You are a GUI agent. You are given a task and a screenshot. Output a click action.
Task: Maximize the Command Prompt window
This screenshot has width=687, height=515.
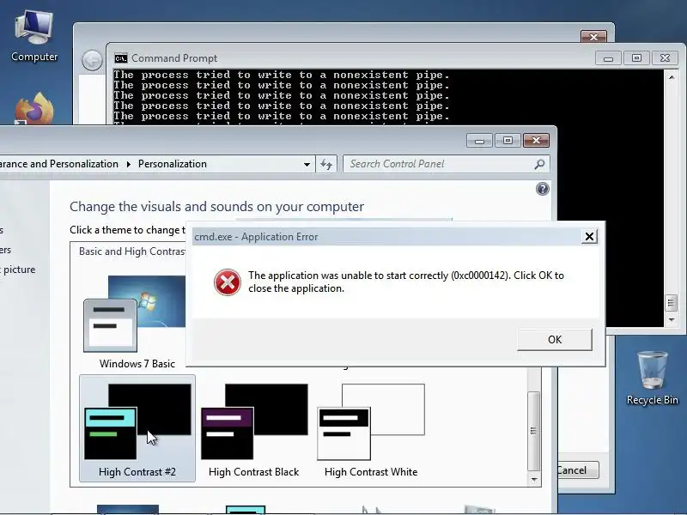point(636,58)
